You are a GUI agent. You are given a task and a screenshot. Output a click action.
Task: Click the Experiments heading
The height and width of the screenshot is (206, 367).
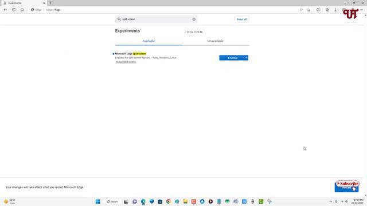[x=127, y=31]
